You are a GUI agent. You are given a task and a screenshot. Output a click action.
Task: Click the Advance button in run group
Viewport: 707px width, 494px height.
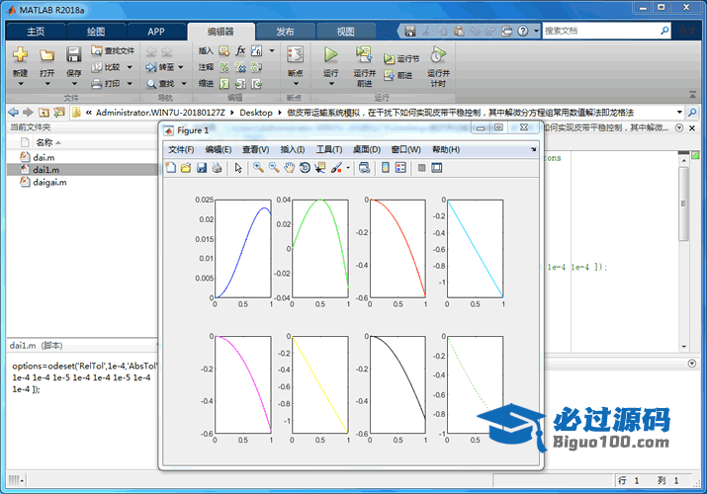[398, 75]
